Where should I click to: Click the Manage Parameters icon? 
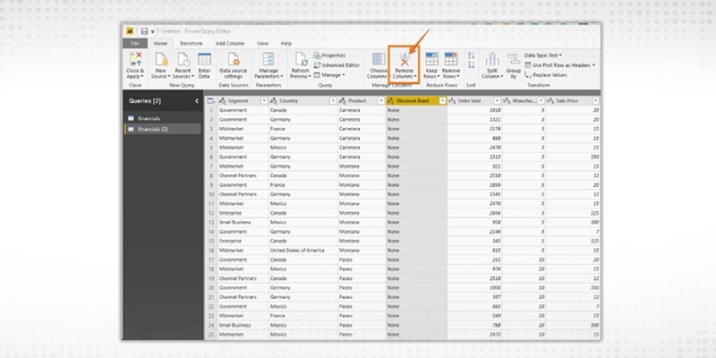[x=268, y=59]
